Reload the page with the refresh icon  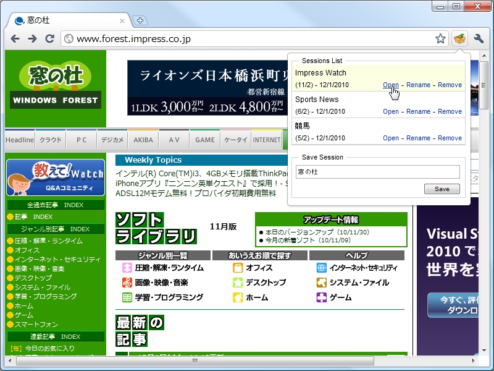pyautogui.click(x=51, y=38)
